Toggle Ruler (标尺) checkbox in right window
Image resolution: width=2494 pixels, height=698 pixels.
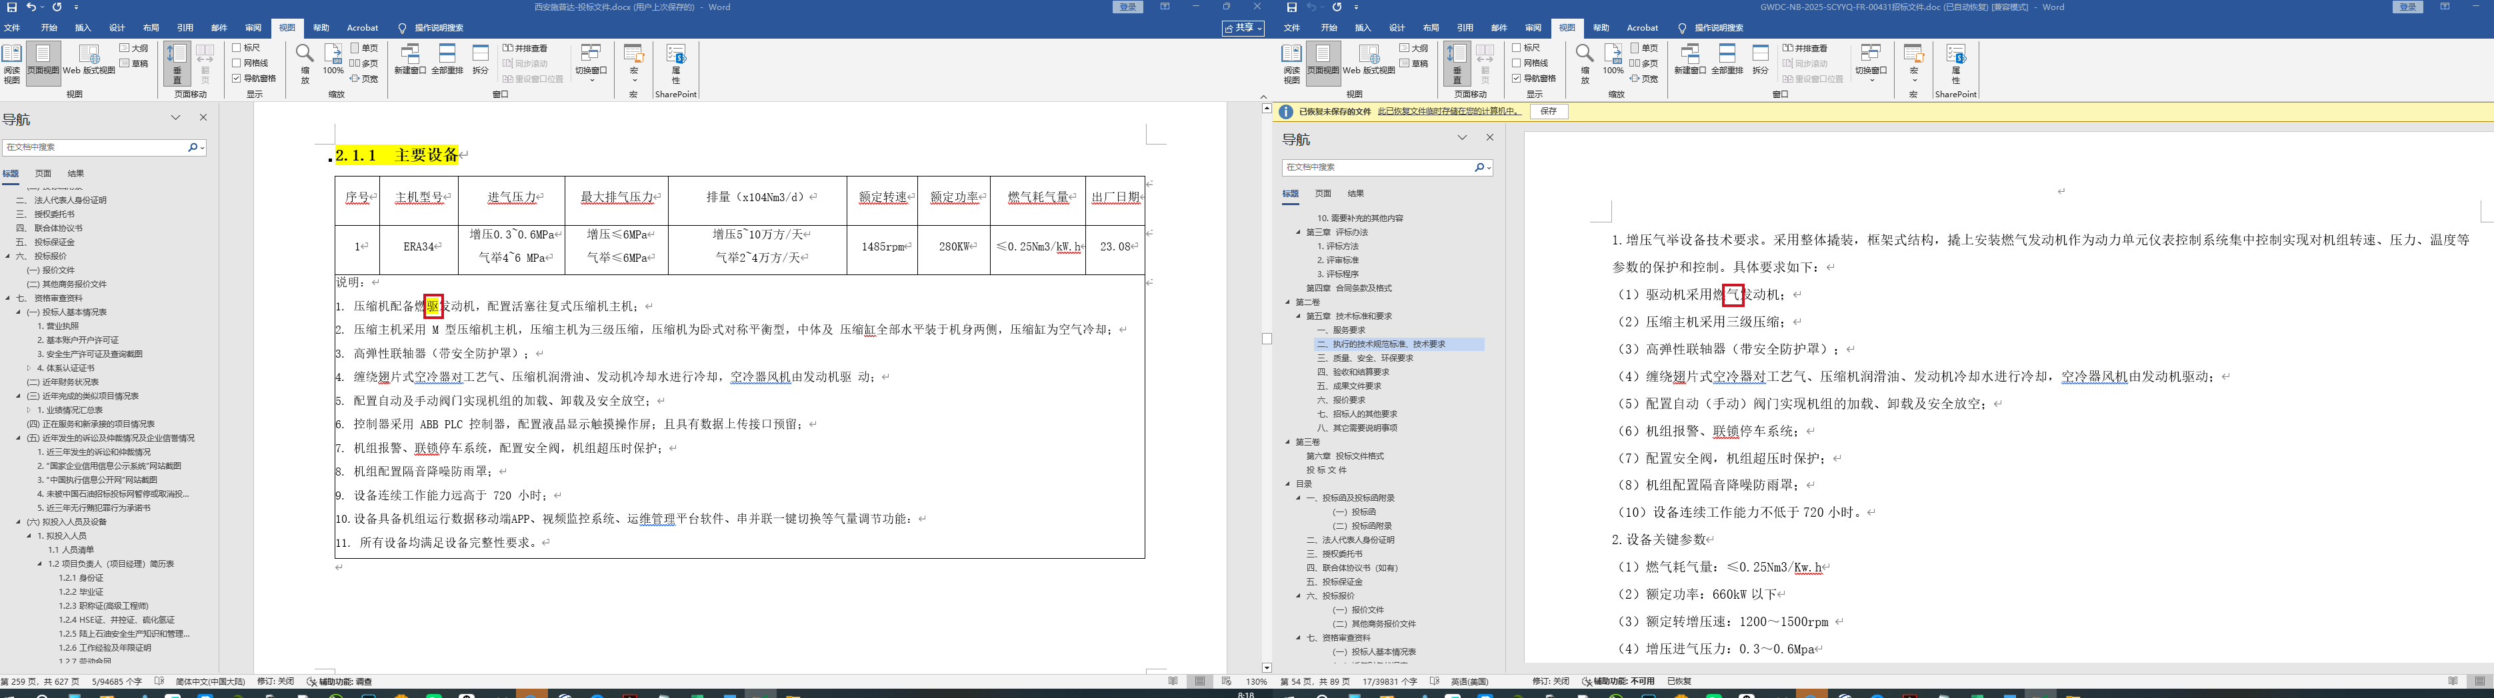1517,47
